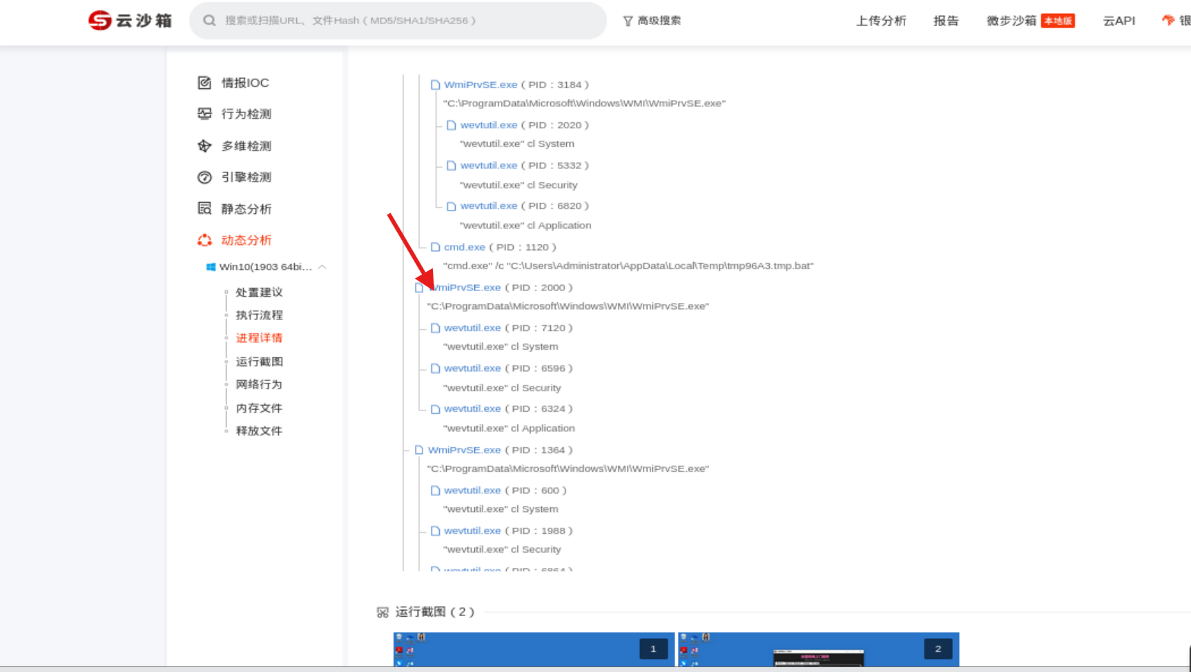Open the 上传分析 menu
This screenshot has width=1191, height=672.
[881, 21]
